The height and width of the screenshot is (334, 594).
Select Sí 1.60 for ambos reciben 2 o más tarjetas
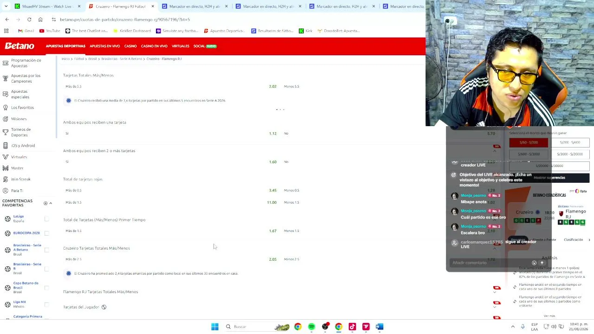click(x=171, y=162)
